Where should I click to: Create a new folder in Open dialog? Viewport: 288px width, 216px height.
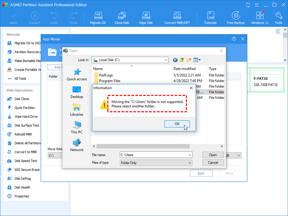[x=189, y=60]
